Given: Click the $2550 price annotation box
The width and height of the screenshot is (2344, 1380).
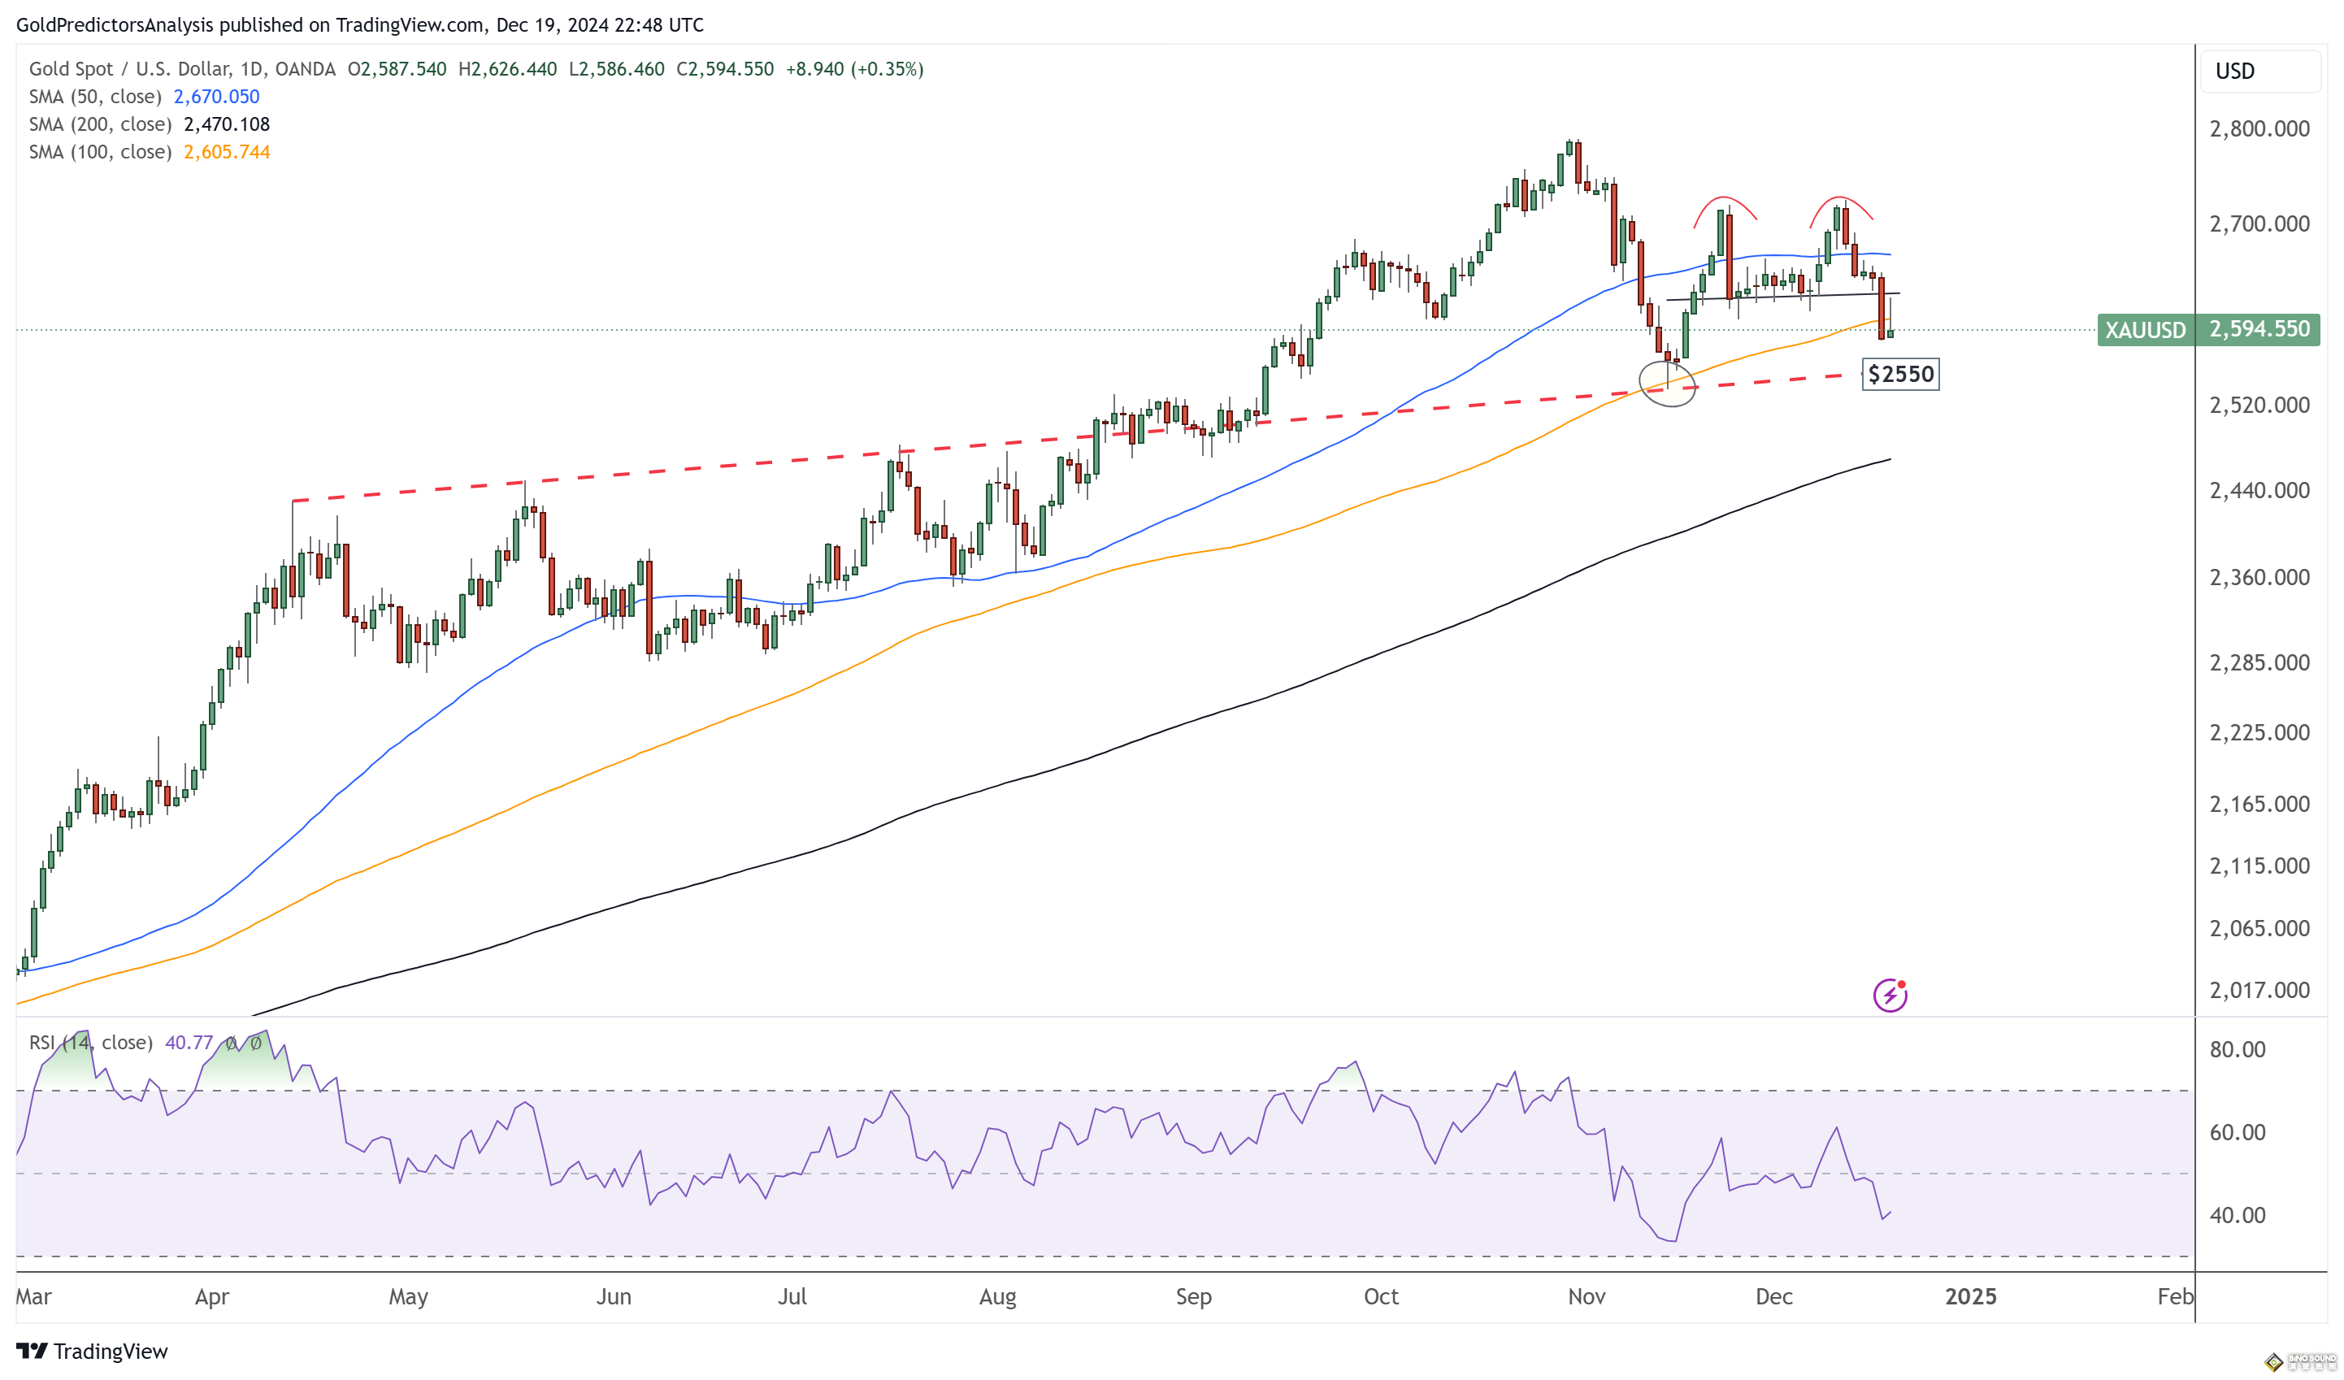Looking at the screenshot, I should pos(1900,374).
